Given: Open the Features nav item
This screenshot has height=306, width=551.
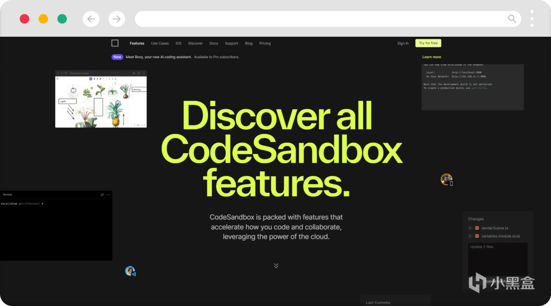Looking at the screenshot, I should click(x=137, y=43).
